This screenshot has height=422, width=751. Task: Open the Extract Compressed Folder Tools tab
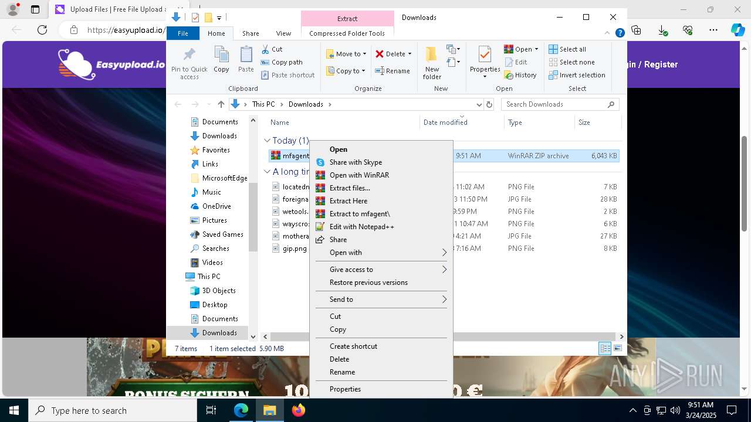tap(347, 19)
